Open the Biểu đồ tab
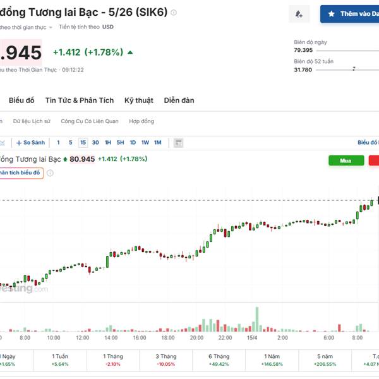The width and height of the screenshot is (379, 379). click(x=21, y=100)
